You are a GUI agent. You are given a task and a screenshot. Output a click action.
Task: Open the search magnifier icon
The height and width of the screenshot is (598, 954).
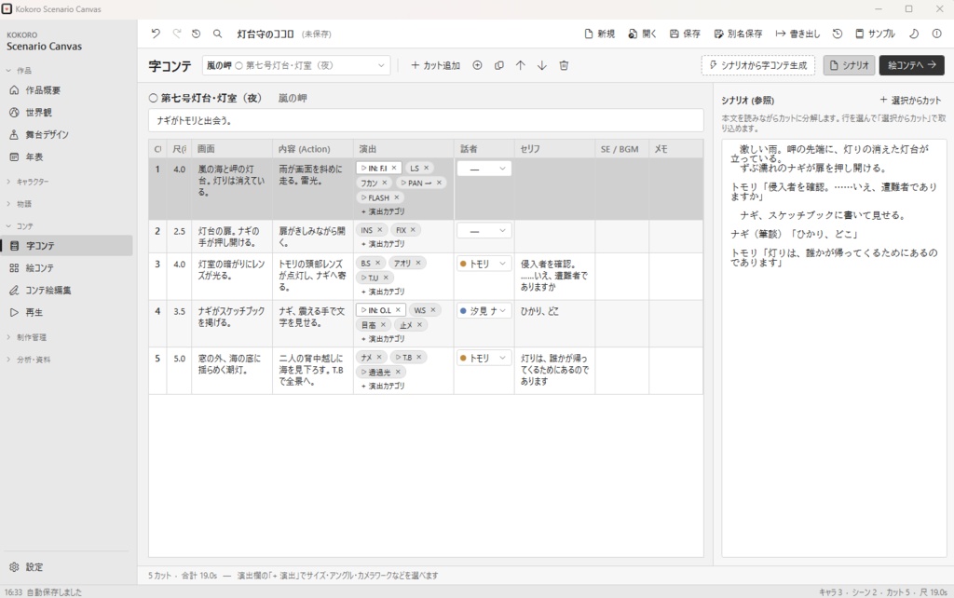(217, 34)
